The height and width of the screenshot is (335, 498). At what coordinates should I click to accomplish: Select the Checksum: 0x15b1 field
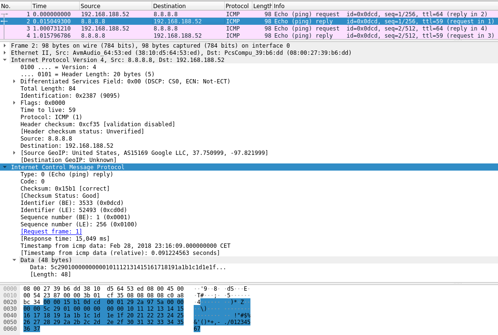click(65, 189)
